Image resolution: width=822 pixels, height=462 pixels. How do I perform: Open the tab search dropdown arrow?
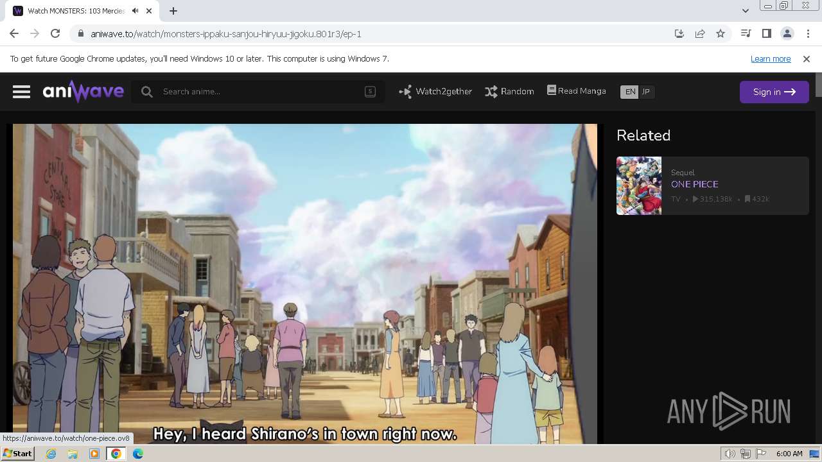point(745,11)
